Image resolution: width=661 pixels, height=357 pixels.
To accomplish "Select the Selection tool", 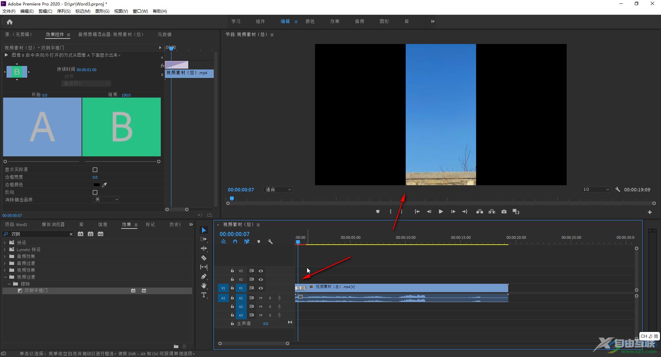I will [x=204, y=230].
